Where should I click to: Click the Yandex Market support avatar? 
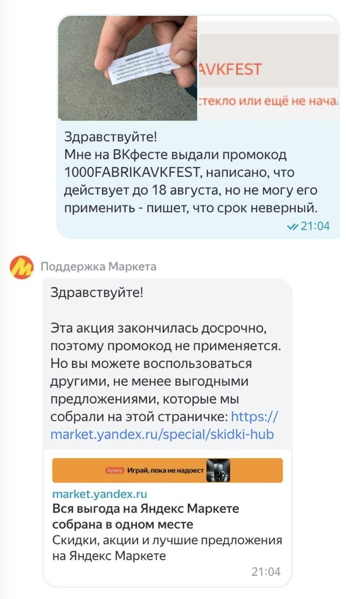22,267
